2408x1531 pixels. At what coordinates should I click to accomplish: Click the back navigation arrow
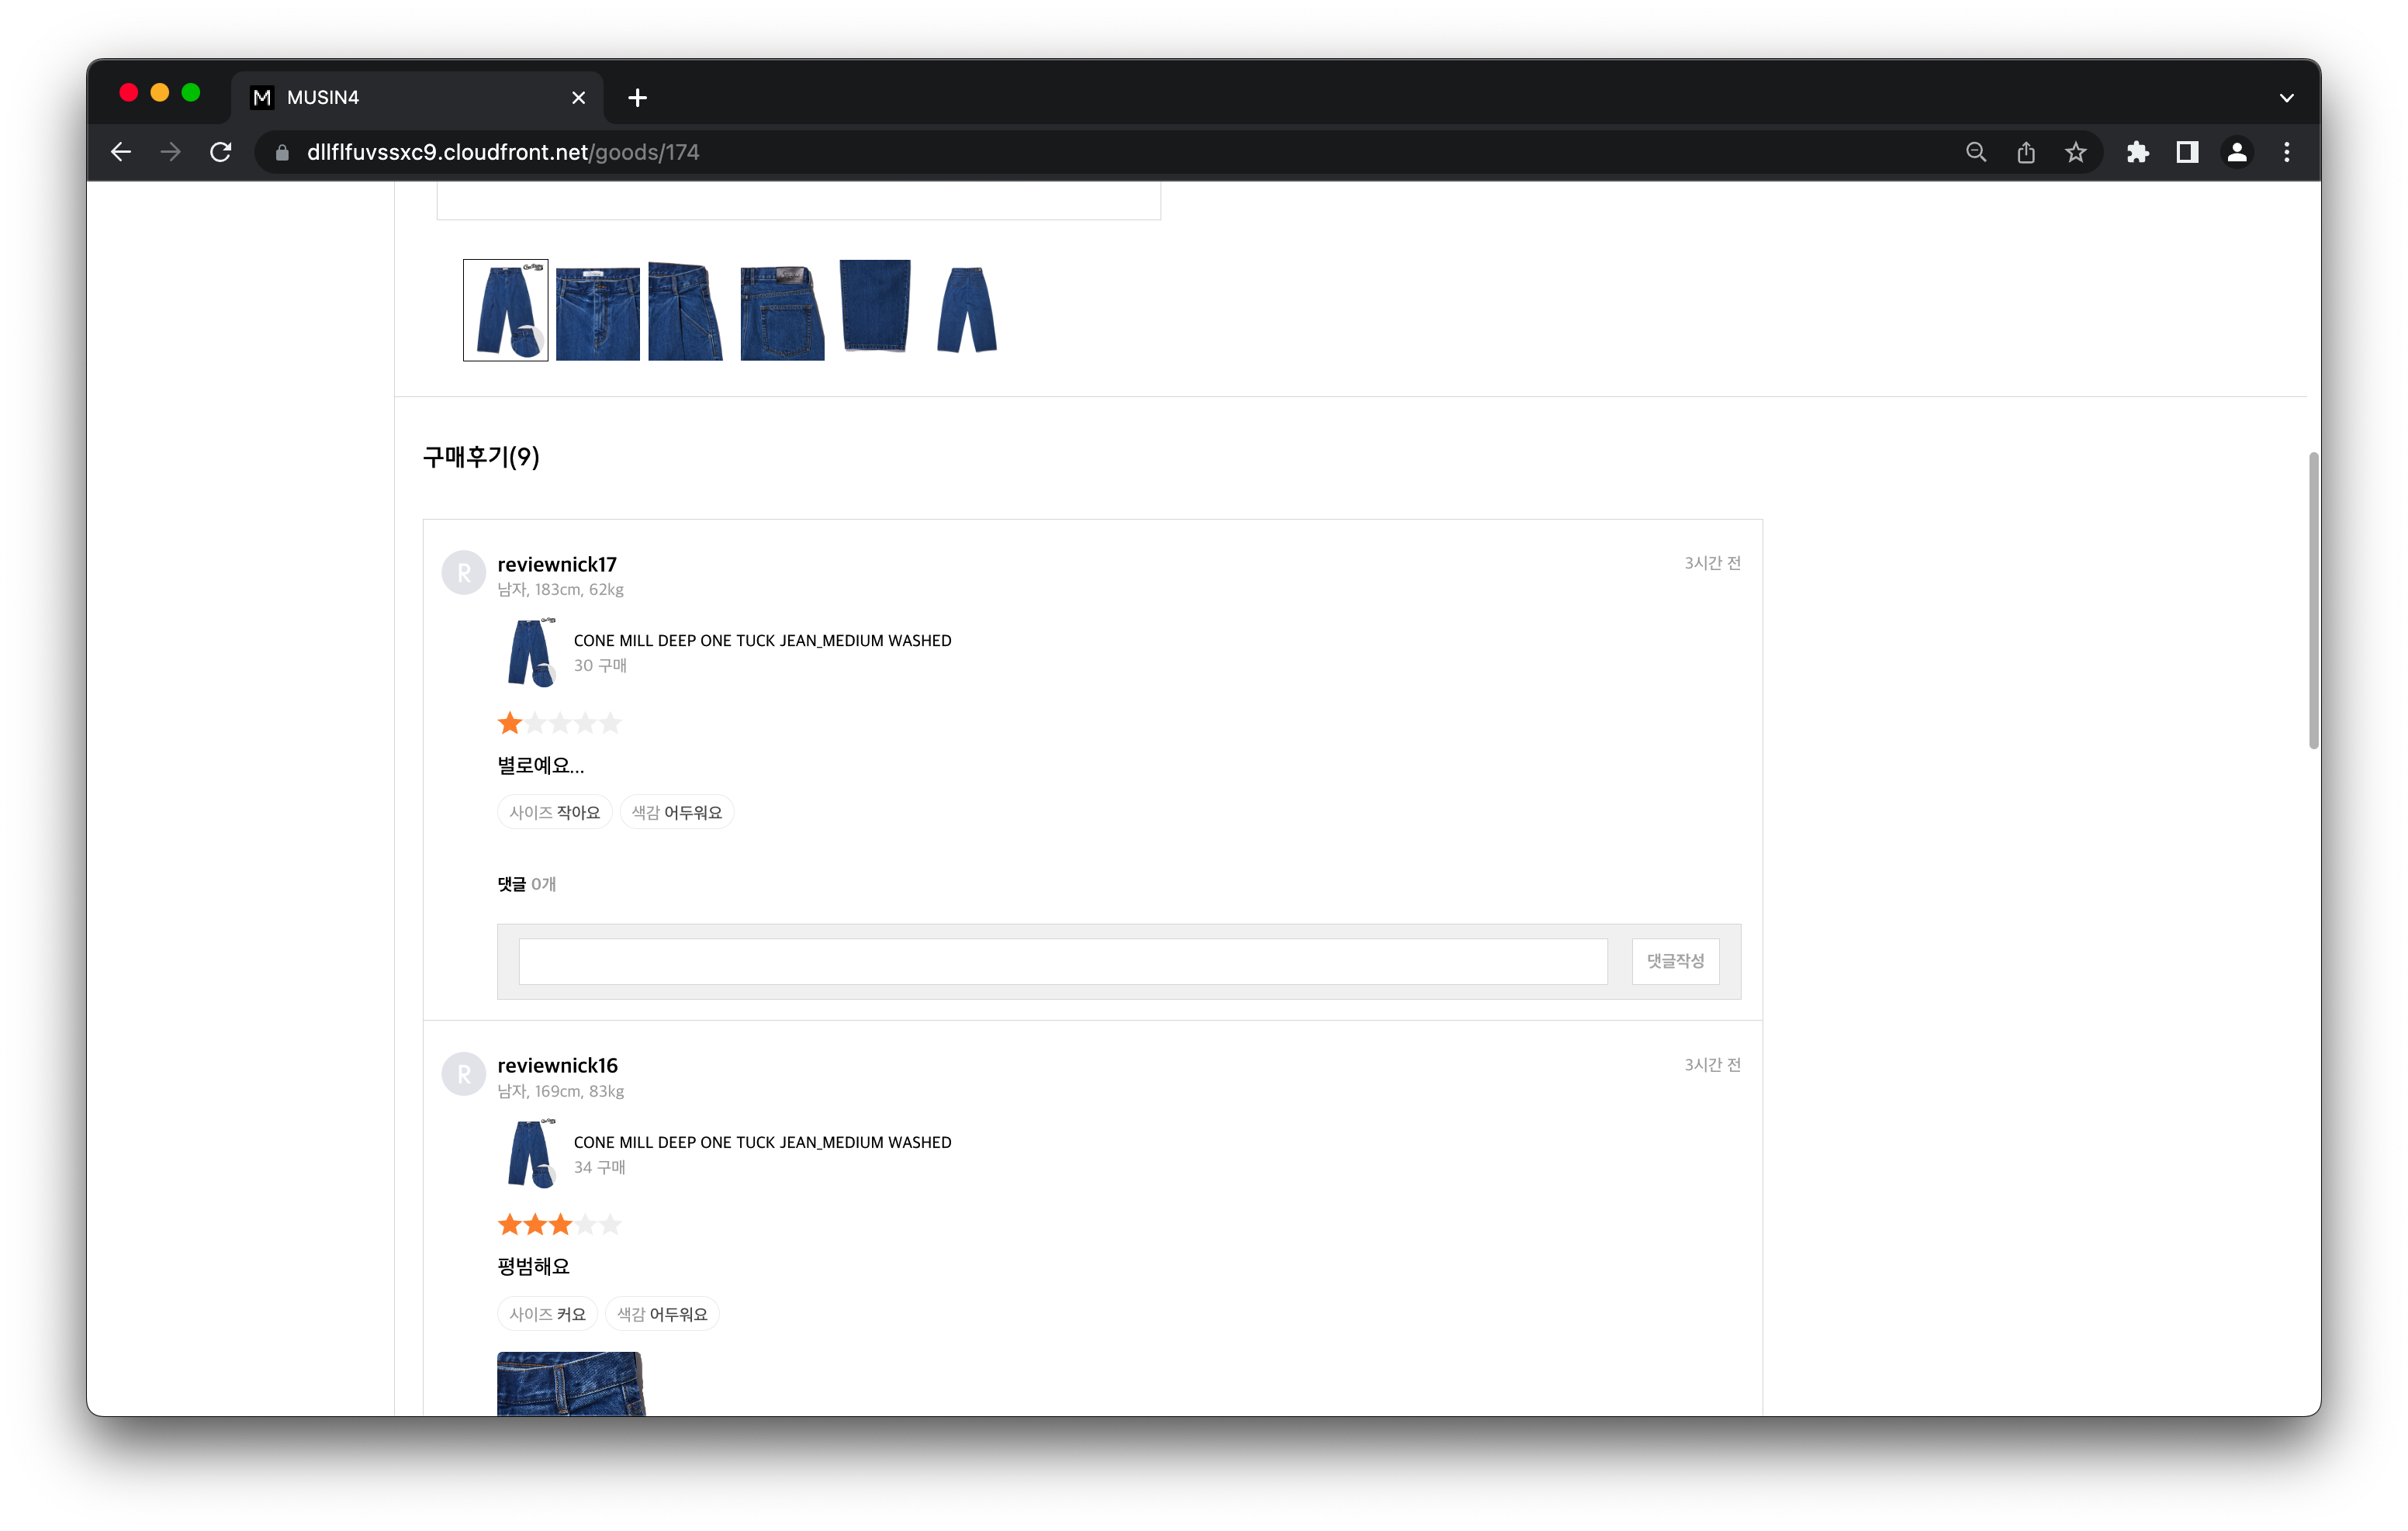pos(120,152)
